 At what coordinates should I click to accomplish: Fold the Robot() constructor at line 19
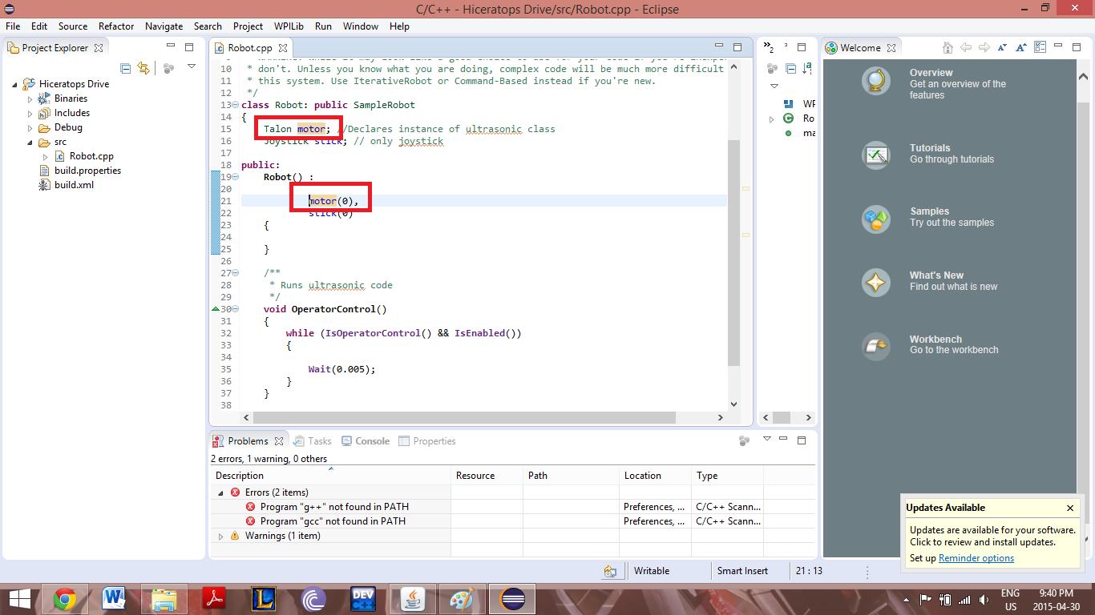(235, 177)
